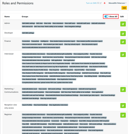Click the Search Profiles tag in Reception row
Viewport: 129px width, 134px height.
[27, 105]
